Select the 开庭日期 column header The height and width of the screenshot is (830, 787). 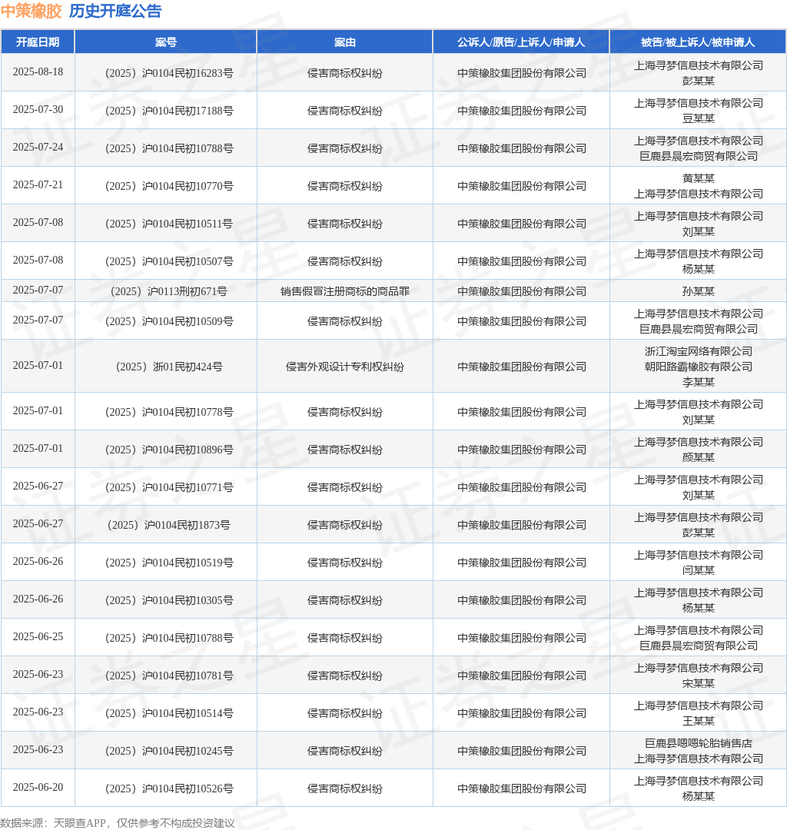tap(38, 42)
